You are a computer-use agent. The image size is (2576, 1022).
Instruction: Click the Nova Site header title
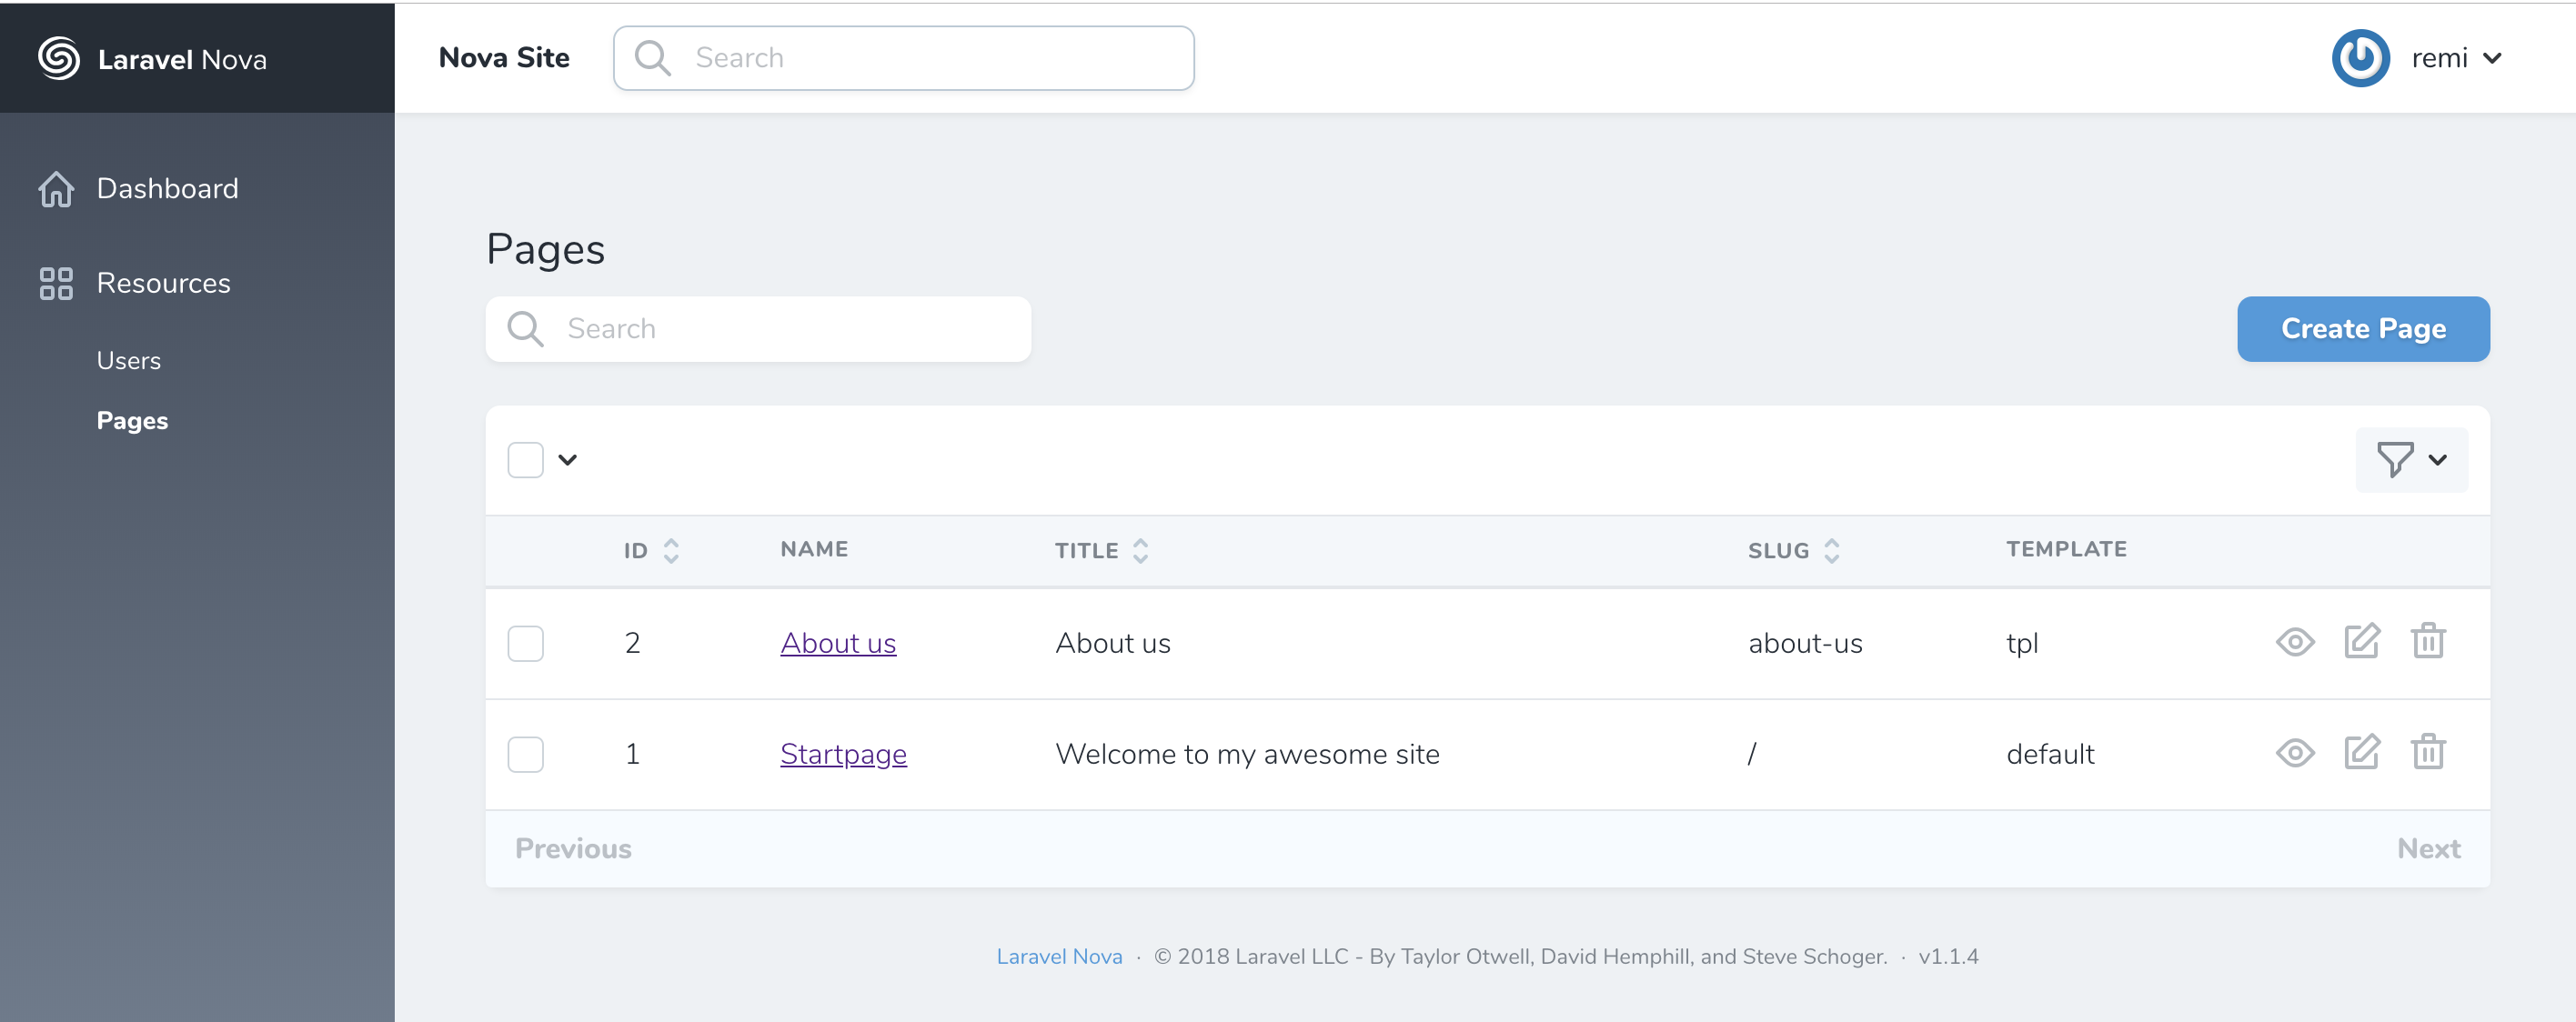504,58
